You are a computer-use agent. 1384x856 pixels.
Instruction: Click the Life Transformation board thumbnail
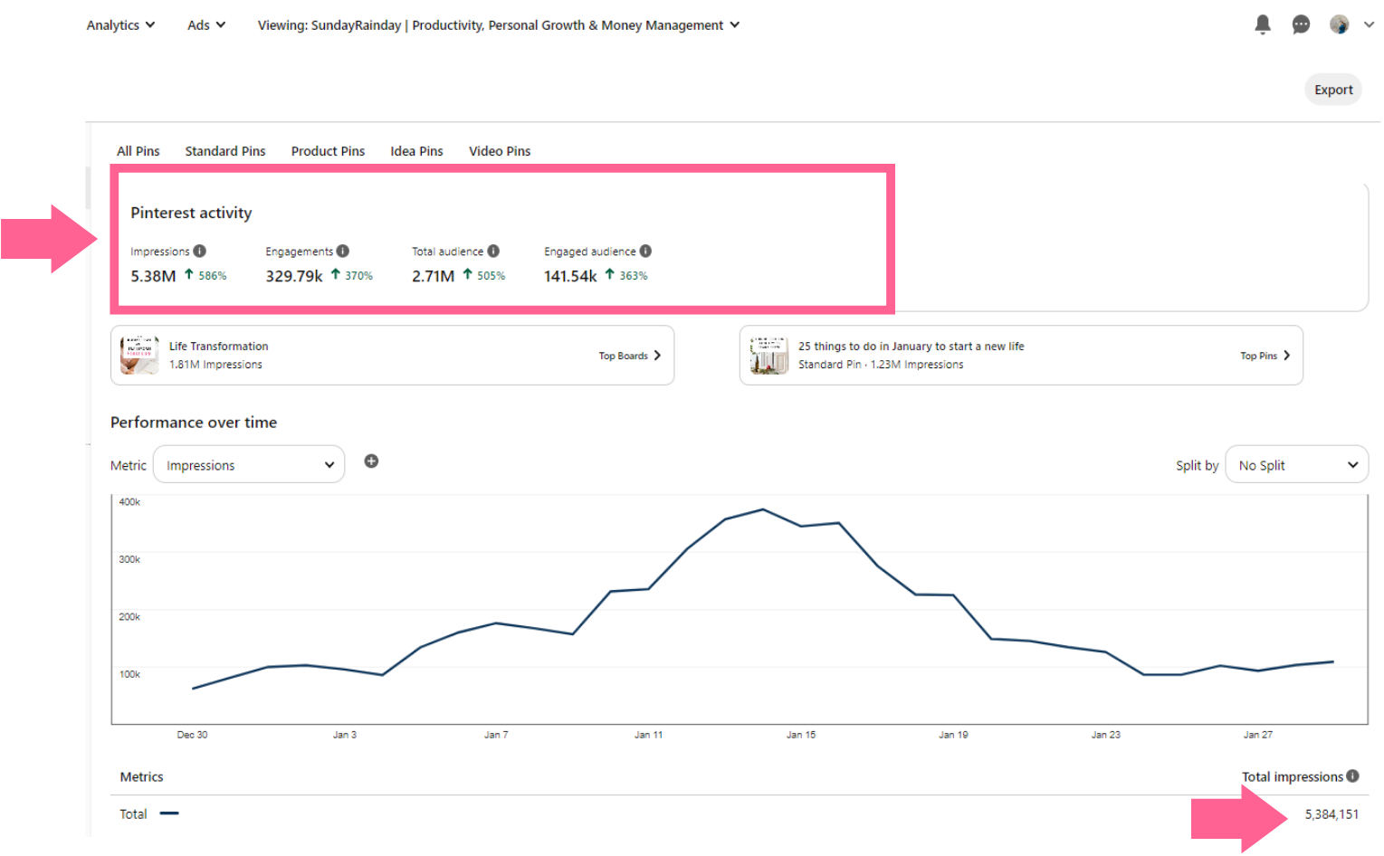click(139, 355)
